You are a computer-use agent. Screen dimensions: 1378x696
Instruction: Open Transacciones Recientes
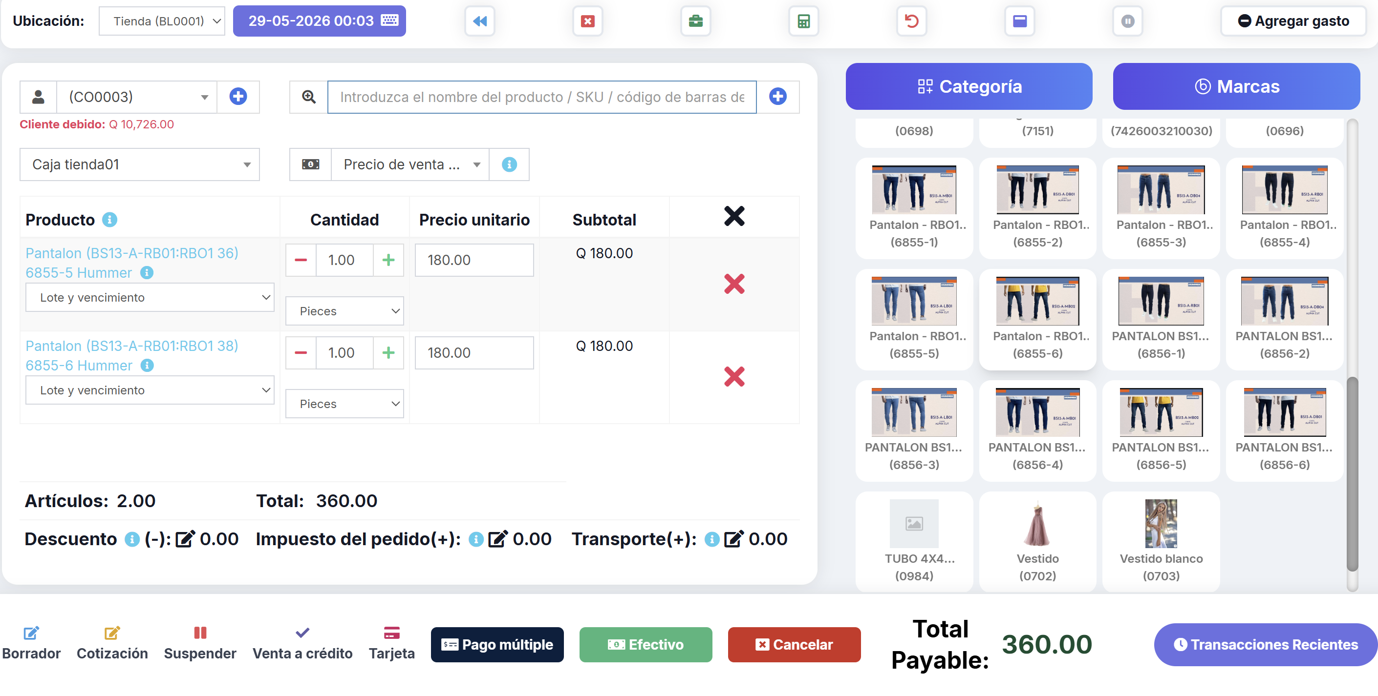pos(1265,645)
